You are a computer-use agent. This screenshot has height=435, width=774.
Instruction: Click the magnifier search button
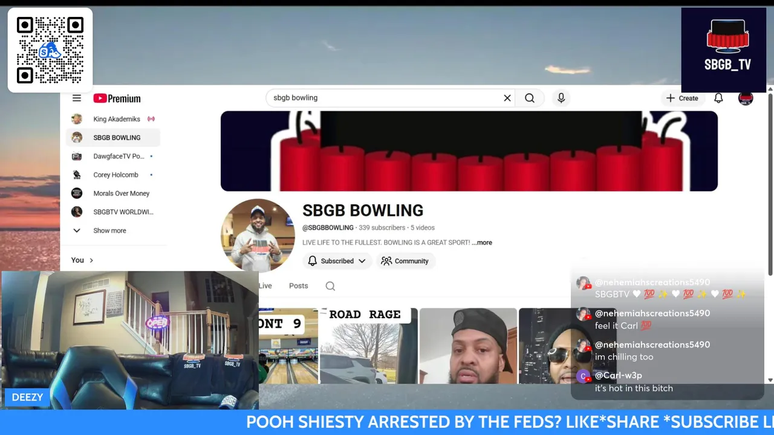pyautogui.click(x=530, y=98)
